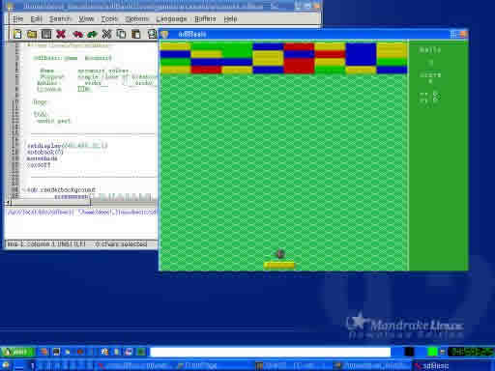
Task: Click the red X close-file toolbar icon
Action: pyautogui.click(x=61, y=34)
